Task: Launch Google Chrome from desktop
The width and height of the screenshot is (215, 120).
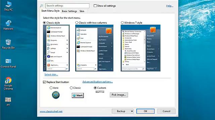Action: [8, 84]
